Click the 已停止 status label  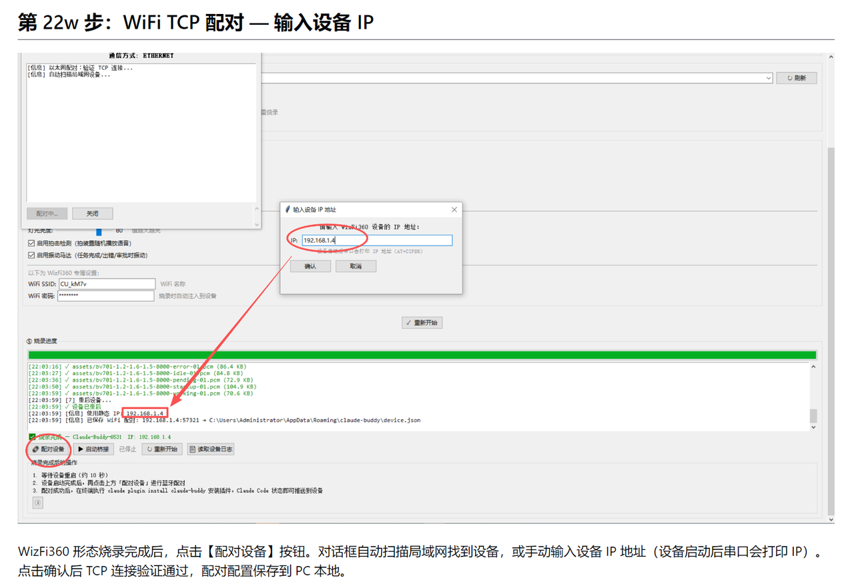point(127,449)
